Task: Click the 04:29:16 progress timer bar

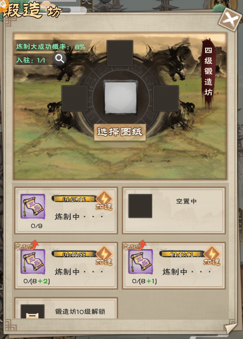Action: click(74, 199)
